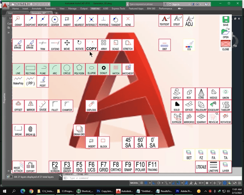Select the EXTEND tool icon
Screen dimensions: 244x195
[55, 45]
